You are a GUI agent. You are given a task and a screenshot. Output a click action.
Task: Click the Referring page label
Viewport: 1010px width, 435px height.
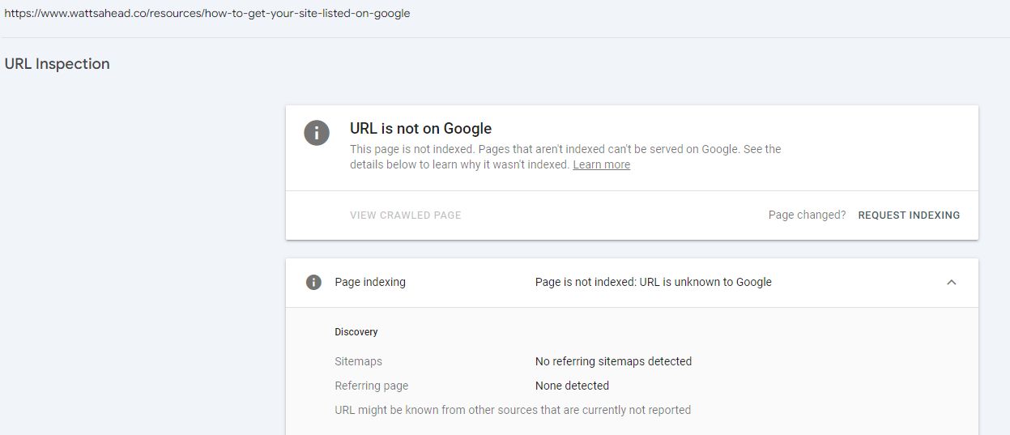pyautogui.click(x=371, y=386)
